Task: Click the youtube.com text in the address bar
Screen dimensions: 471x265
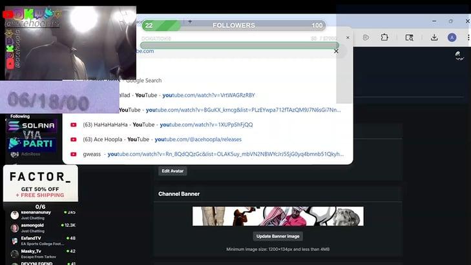Action: coord(144,51)
